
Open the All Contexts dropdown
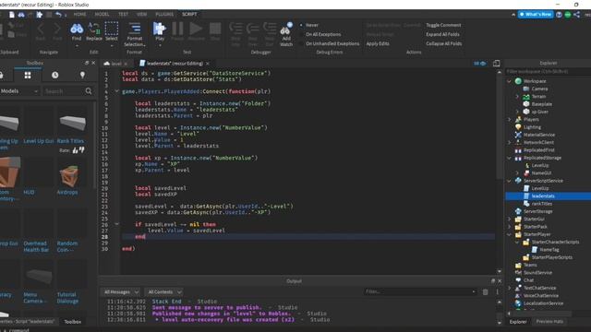164,292
